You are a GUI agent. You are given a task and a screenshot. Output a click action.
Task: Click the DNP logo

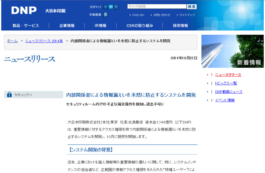[x=24, y=10]
